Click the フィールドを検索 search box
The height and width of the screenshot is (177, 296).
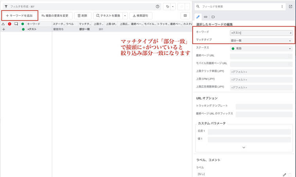pos(237,7)
